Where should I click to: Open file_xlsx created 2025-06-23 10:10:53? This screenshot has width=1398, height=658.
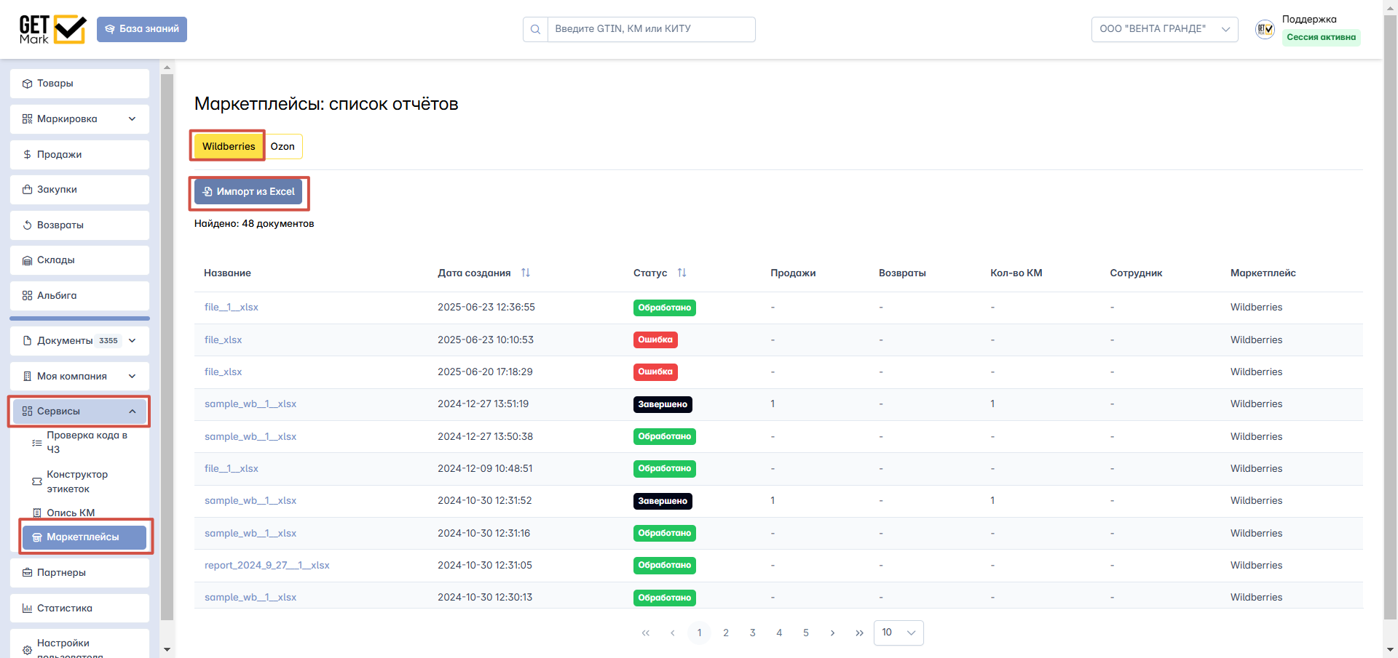[x=223, y=340]
